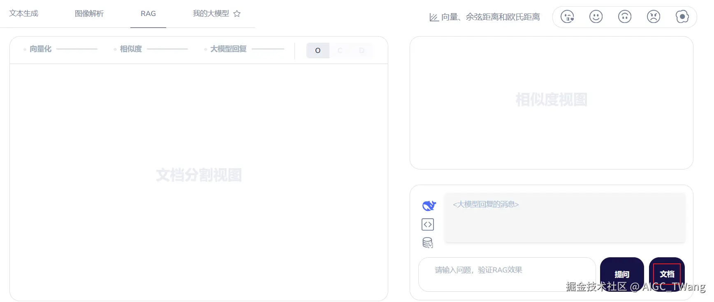The width and height of the screenshot is (714, 302).
Task: Click the 相似度视图 placeholder panel
Action: point(552,103)
